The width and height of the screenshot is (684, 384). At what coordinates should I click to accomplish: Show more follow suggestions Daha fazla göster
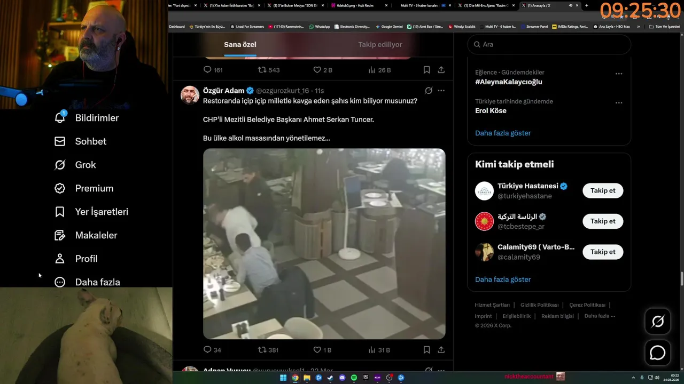point(503,279)
